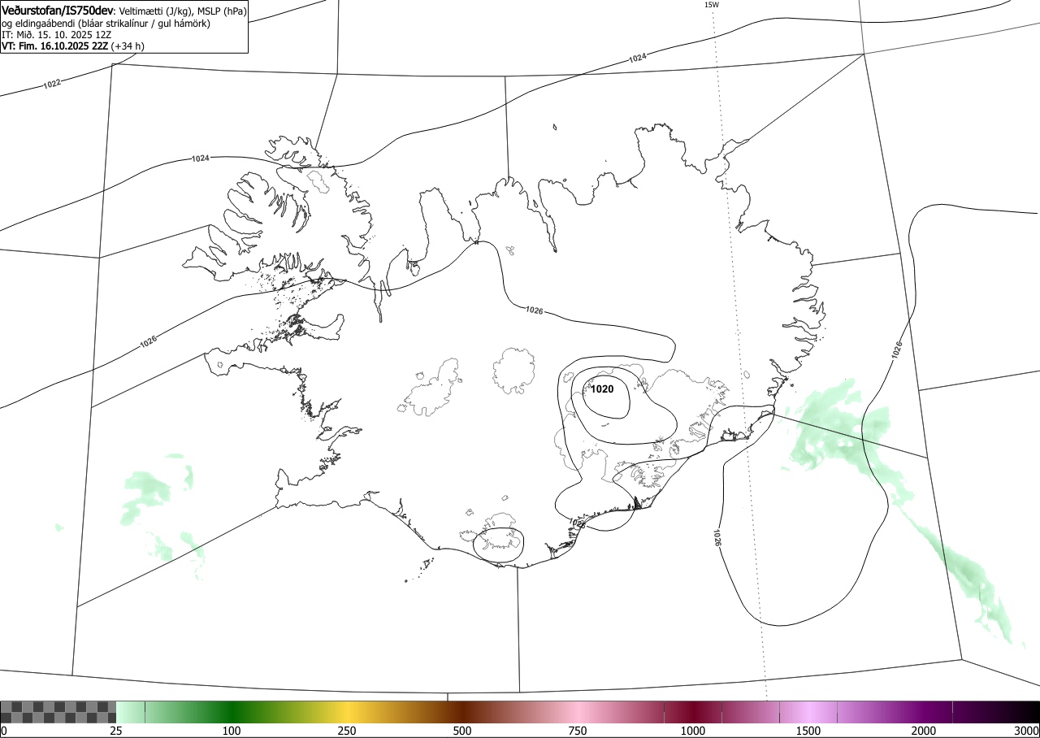Click the "15W" longitude label

tap(712, 5)
